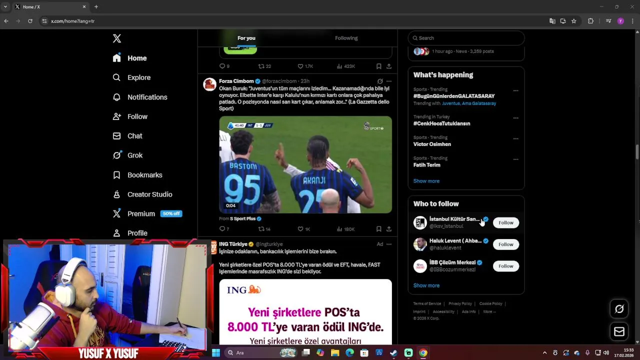Bookmark the Forza Cimbom post
640x360 pixels.
(x=378, y=229)
